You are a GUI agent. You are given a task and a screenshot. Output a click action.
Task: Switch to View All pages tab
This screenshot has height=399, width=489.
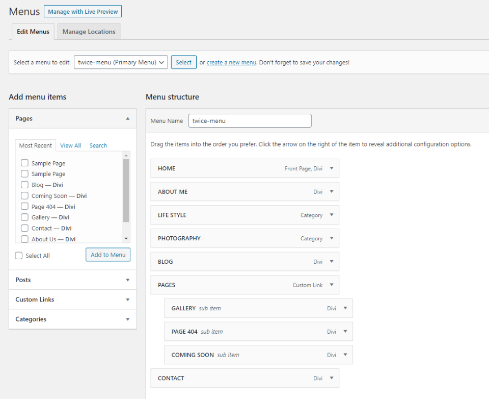(x=70, y=145)
